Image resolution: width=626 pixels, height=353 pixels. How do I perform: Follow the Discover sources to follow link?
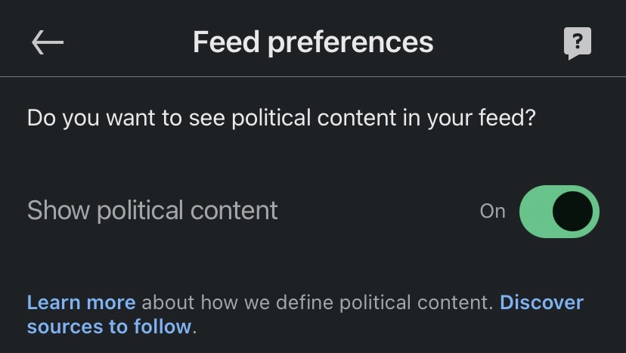pyautogui.click(x=541, y=303)
